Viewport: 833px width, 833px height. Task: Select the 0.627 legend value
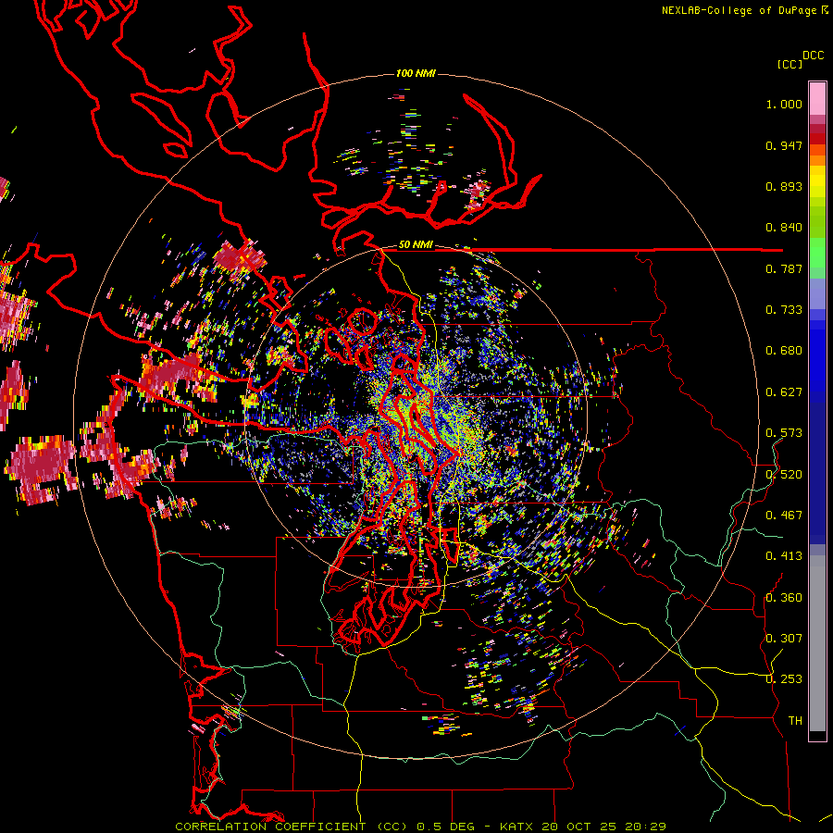(x=784, y=392)
